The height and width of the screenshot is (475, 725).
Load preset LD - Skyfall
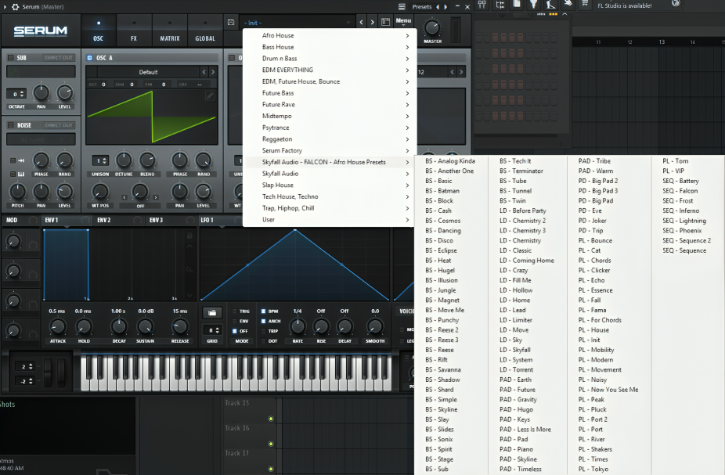click(515, 350)
